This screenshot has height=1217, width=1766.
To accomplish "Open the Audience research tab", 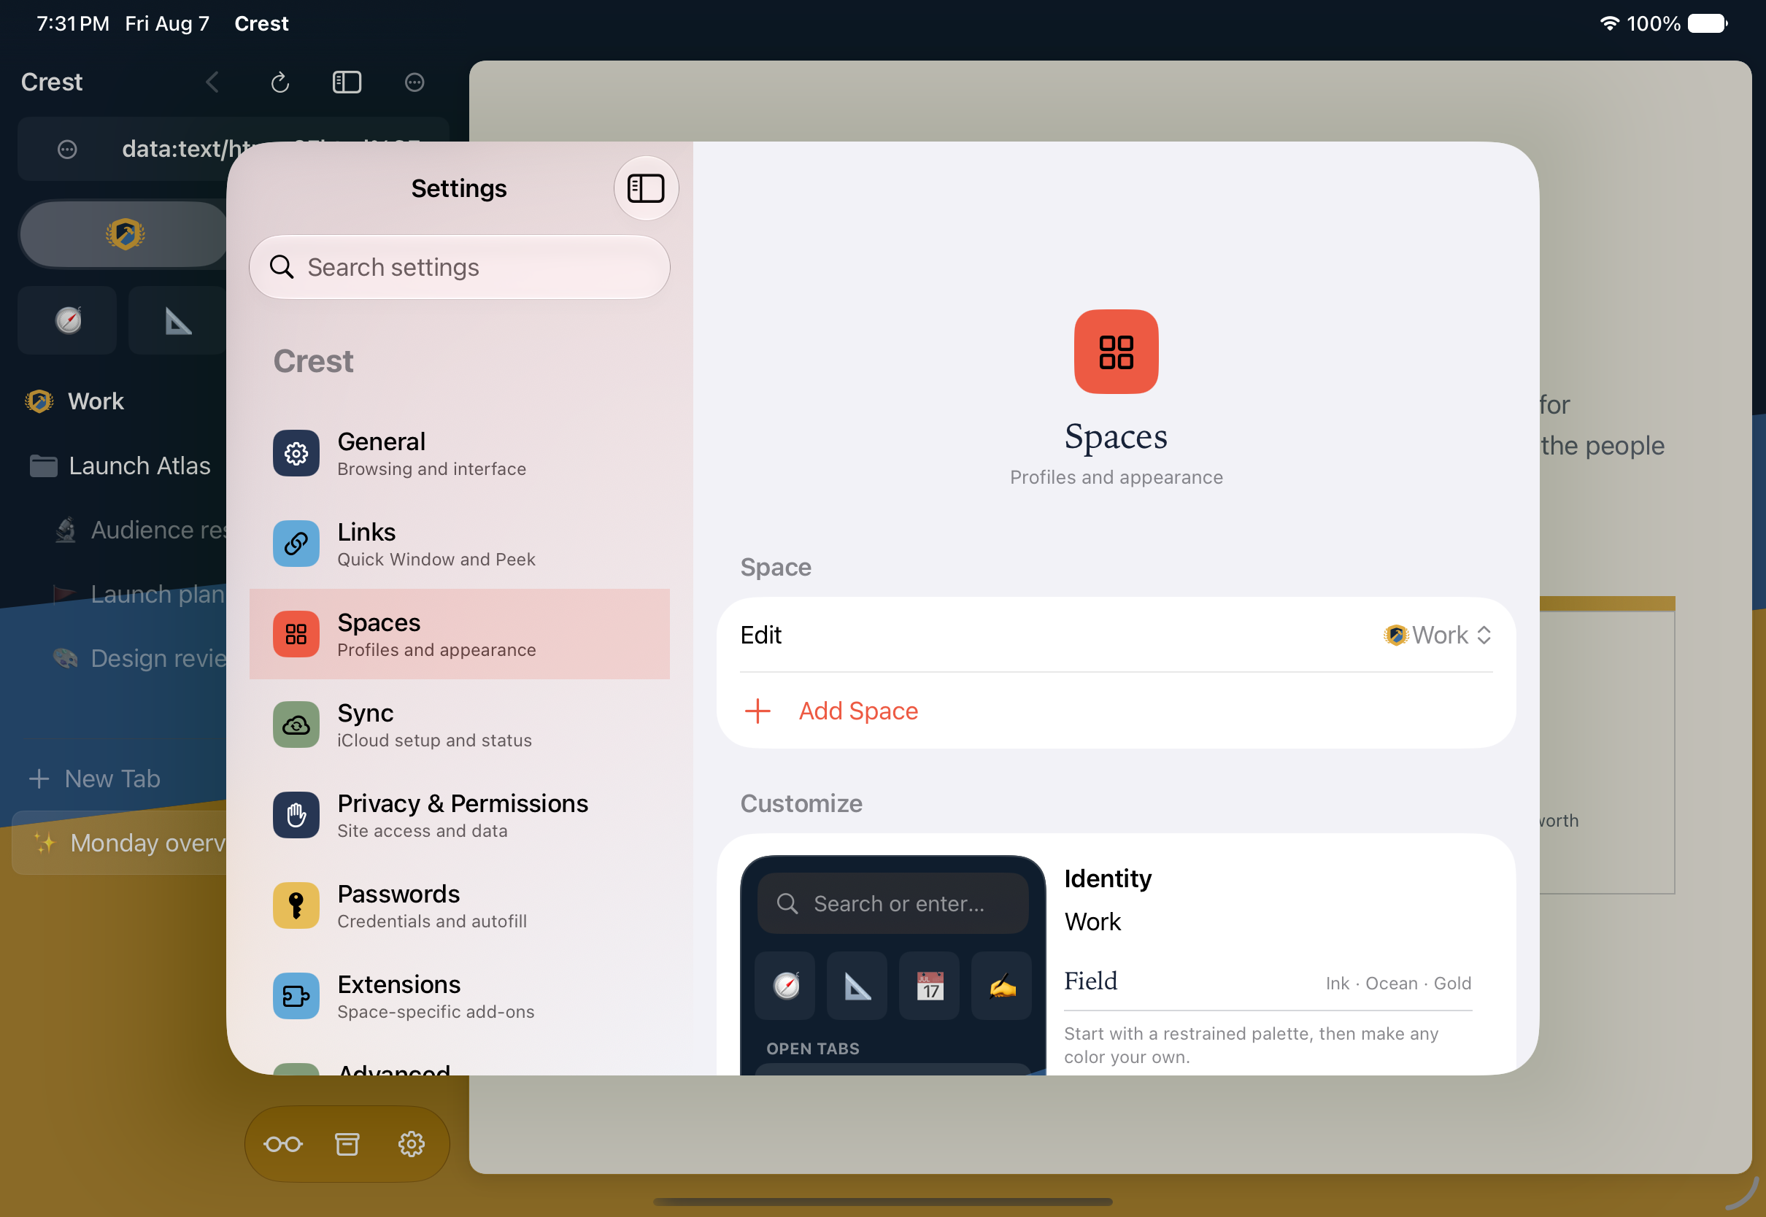I will 141,530.
